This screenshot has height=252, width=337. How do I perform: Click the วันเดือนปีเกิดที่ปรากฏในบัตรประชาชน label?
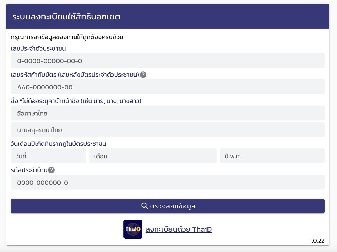tap(58, 144)
